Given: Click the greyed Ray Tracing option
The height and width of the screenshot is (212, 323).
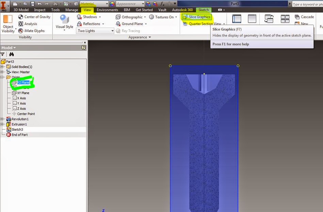Looking at the screenshot, I should (128, 31).
